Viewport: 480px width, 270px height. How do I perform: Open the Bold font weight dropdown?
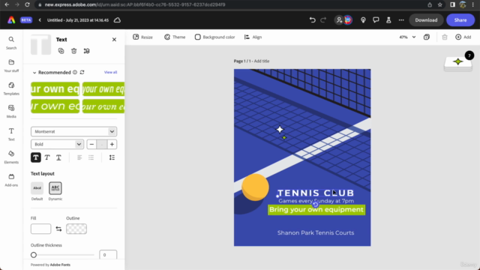pos(57,144)
